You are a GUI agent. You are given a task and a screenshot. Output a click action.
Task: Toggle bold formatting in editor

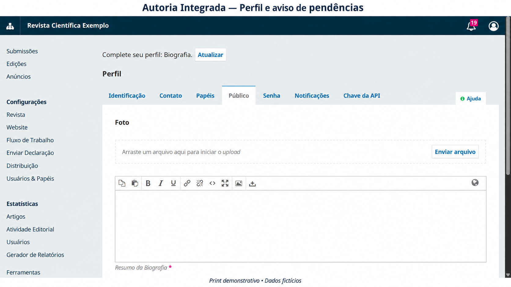click(x=148, y=183)
